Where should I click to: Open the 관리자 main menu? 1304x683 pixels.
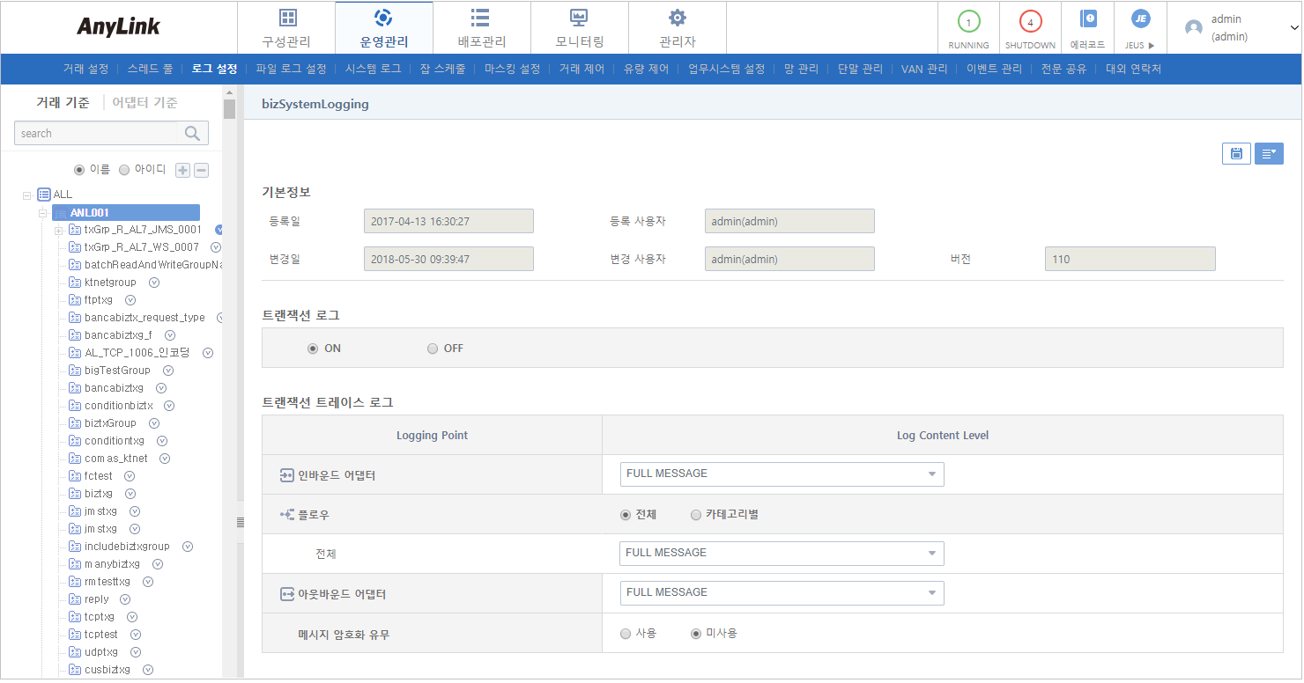(678, 27)
